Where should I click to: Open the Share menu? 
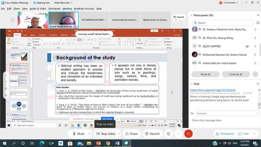pos(17,9)
